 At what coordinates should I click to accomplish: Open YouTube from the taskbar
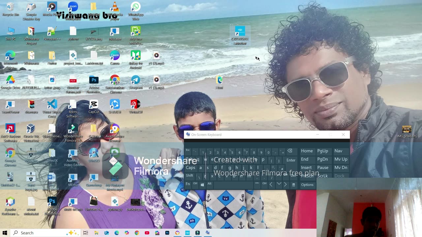point(147,233)
